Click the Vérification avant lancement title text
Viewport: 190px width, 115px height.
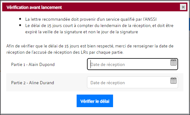point(34,8)
